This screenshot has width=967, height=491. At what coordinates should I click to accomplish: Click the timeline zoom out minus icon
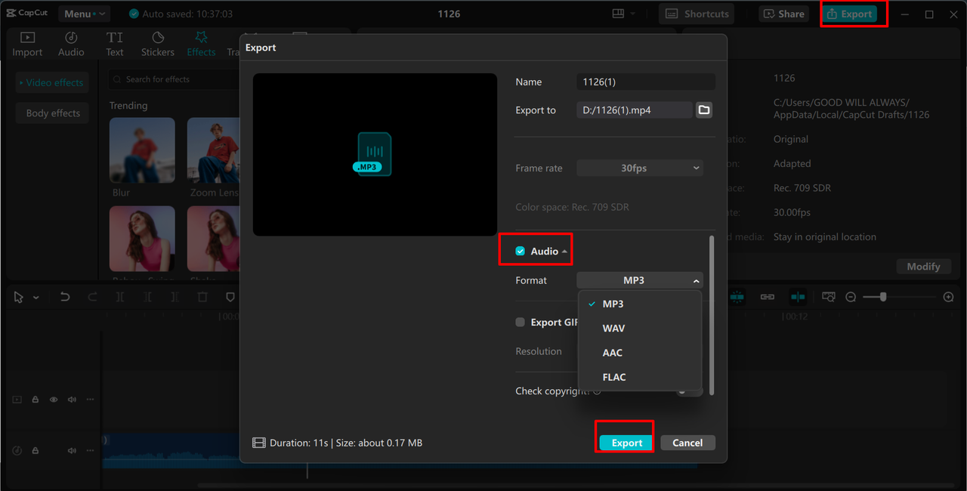[851, 298]
